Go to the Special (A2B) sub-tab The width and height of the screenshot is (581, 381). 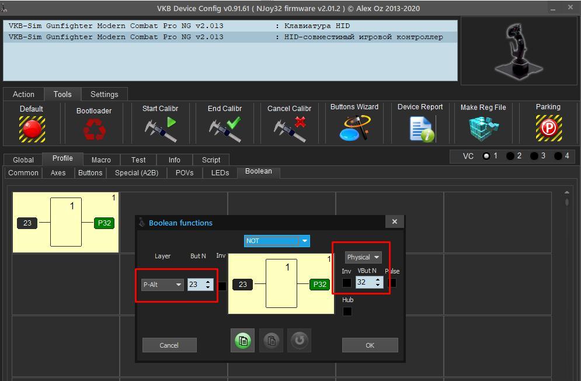(x=137, y=173)
